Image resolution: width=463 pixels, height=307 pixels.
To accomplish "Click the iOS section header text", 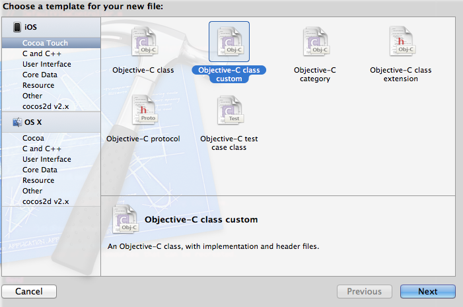I will coord(30,28).
